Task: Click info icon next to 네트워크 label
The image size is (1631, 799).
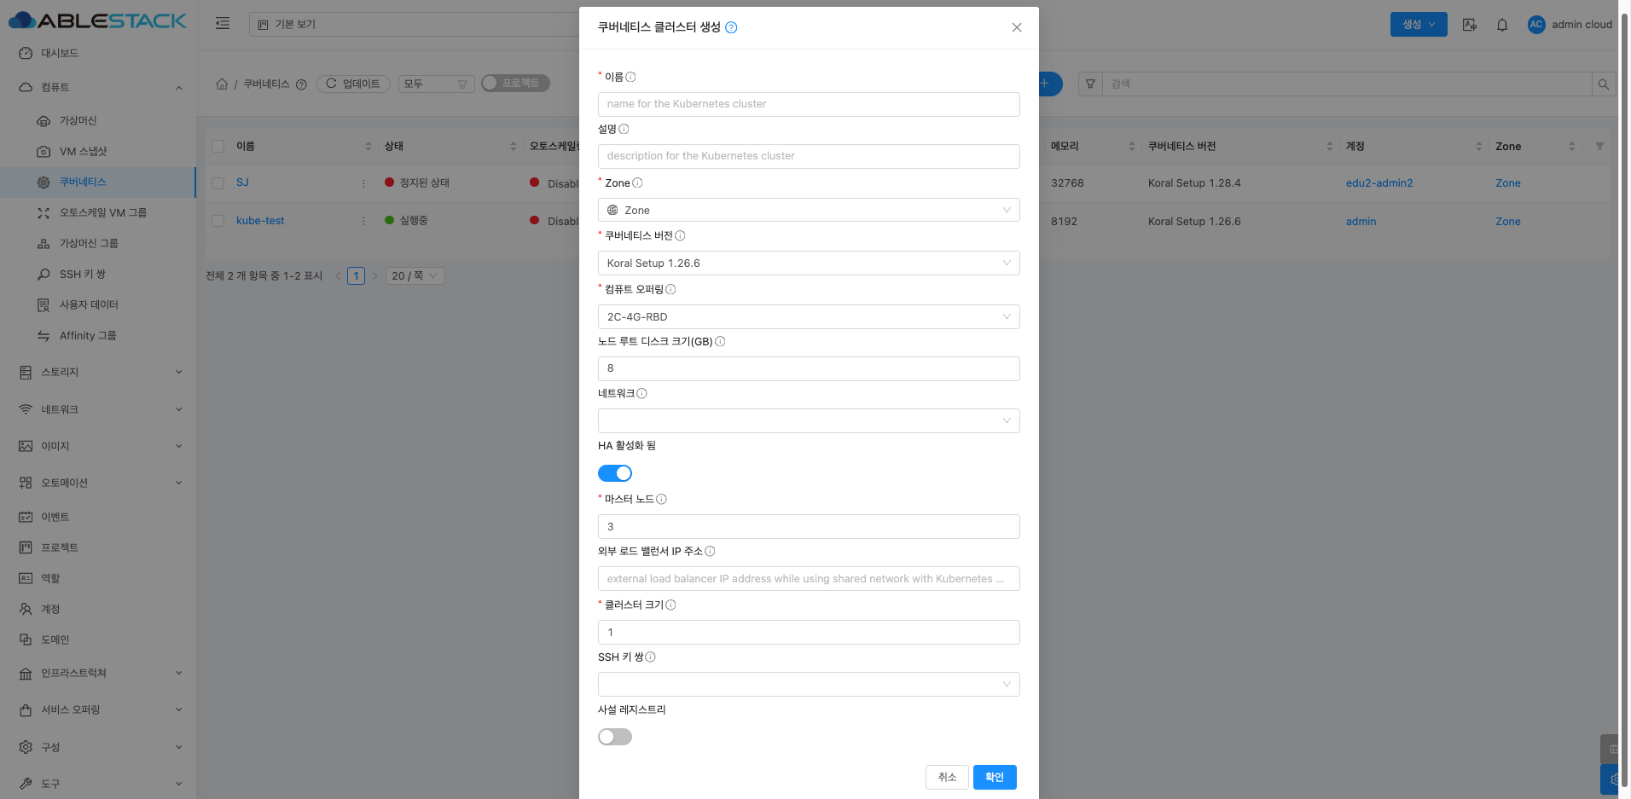Action: [x=641, y=393]
